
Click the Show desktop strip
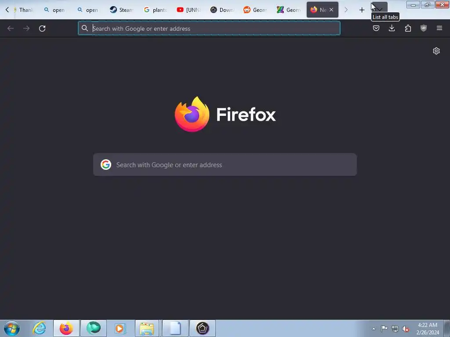coord(446,328)
